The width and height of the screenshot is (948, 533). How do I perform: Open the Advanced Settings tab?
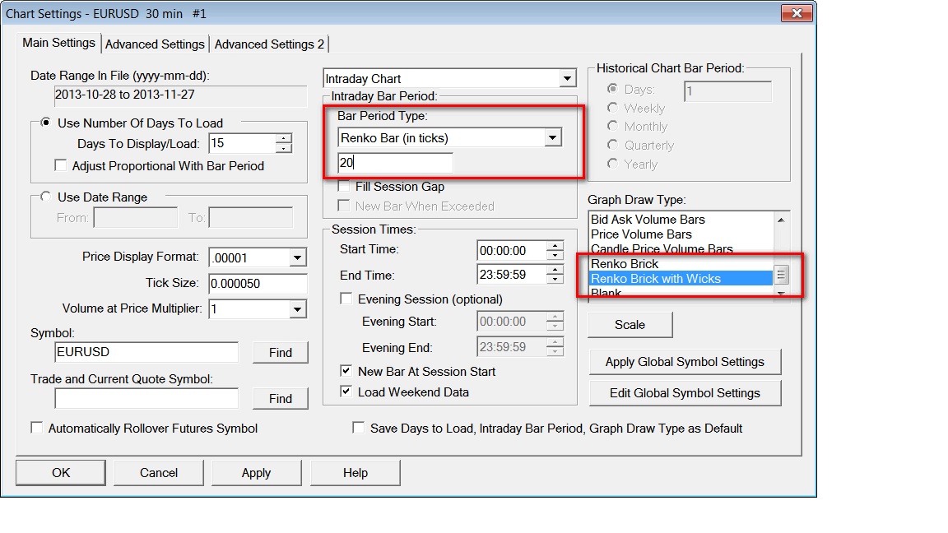tap(155, 44)
